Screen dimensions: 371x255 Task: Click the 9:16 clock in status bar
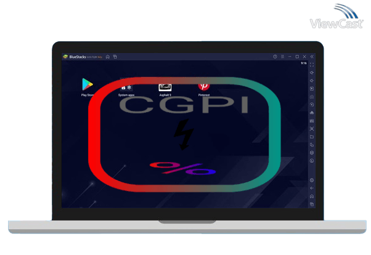coord(304,63)
